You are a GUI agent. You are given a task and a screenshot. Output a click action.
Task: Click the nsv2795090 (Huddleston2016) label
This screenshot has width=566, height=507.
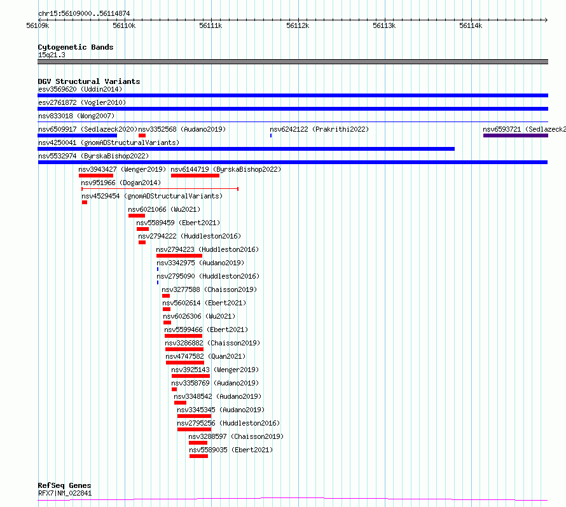tap(208, 276)
